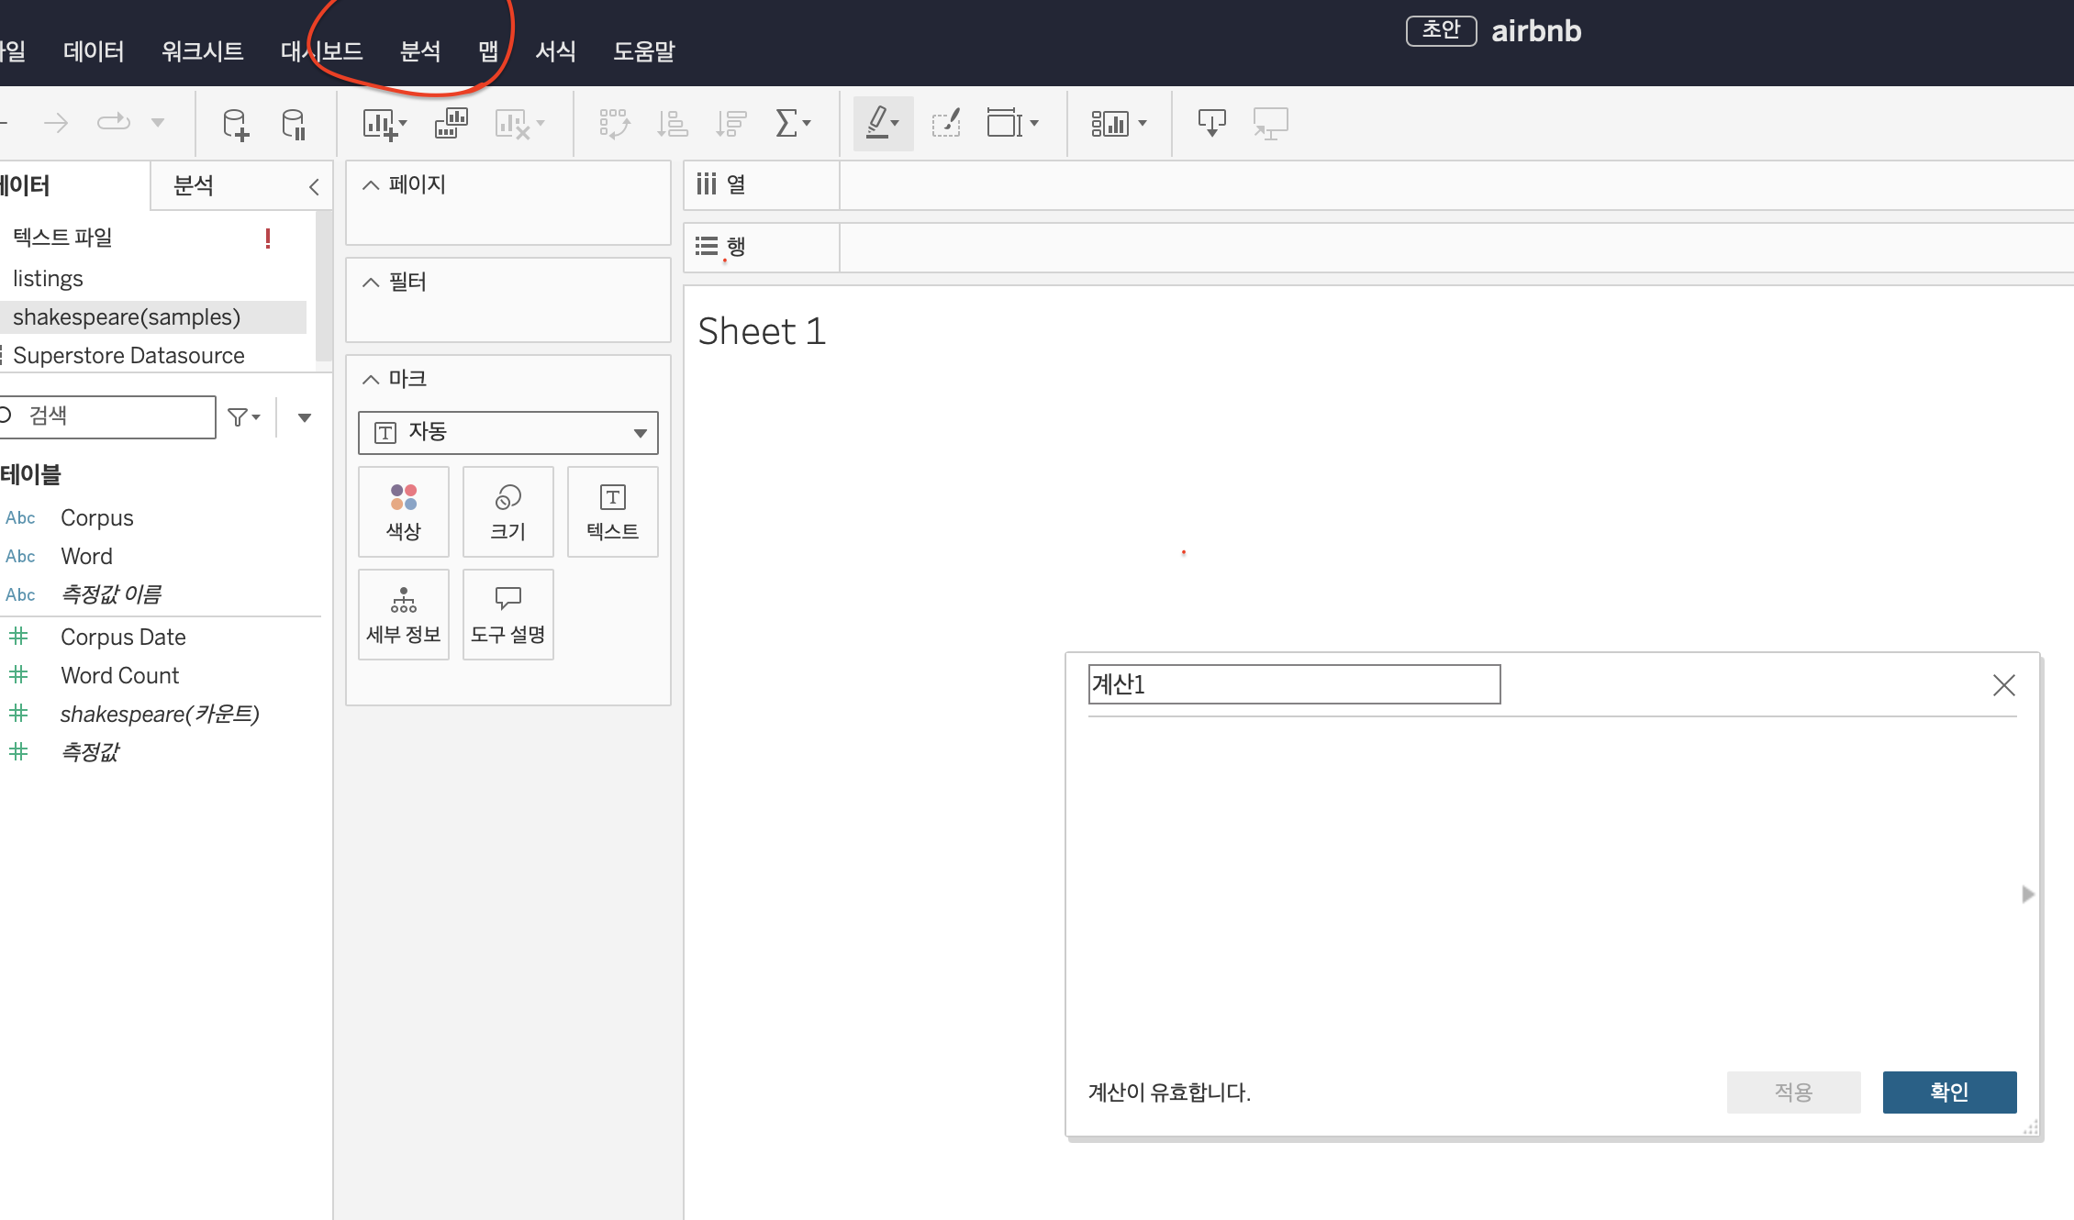The image size is (2074, 1220).
Task: Click the swap rows and columns icon
Action: click(614, 124)
